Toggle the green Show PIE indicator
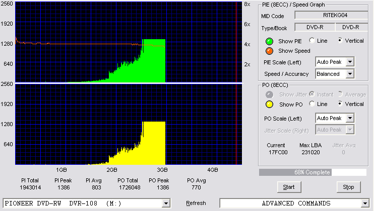 269,41
